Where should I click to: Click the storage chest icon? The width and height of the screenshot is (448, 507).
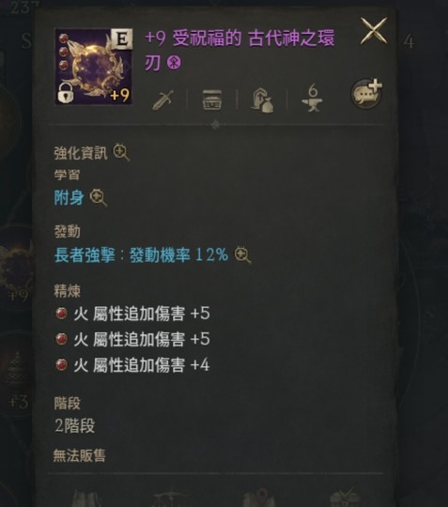(x=212, y=100)
